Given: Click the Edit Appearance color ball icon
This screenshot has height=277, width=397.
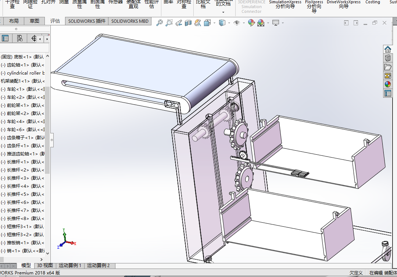Looking at the screenshot, I should [251, 23].
